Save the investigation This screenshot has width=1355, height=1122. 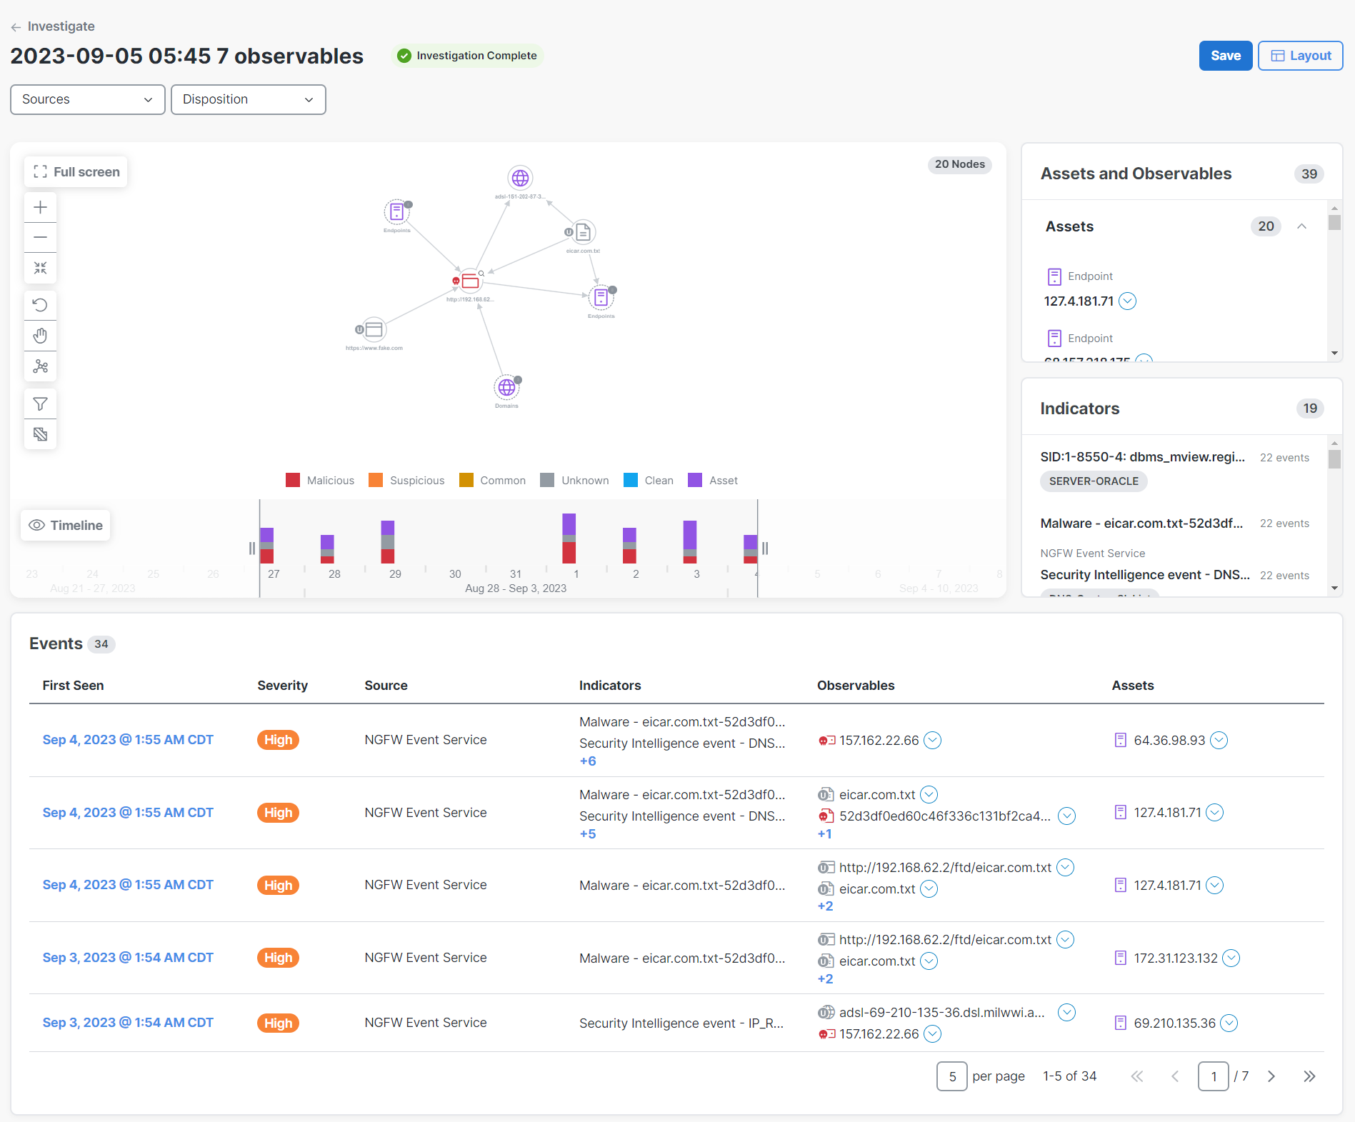pyautogui.click(x=1225, y=55)
